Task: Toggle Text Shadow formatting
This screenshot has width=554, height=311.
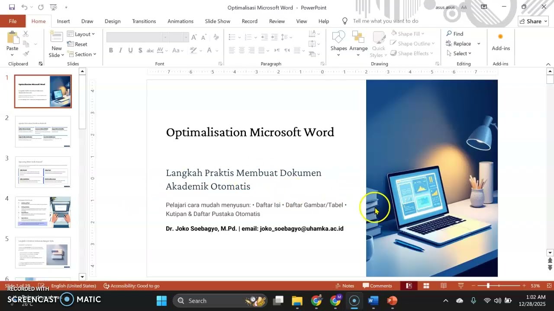Action: pyautogui.click(x=140, y=51)
